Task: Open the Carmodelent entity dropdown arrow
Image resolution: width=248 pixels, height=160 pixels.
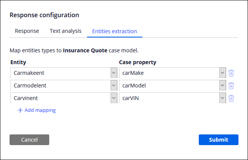Action: pos(113,86)
